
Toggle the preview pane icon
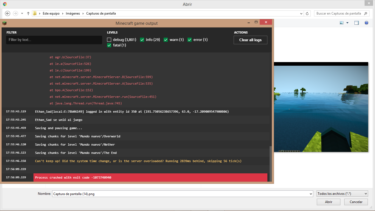tap(356, 23)
